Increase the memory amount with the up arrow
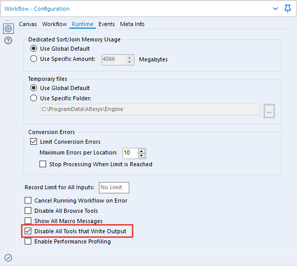The width and height of the screenshot is (297, 266). coord(130,58)
